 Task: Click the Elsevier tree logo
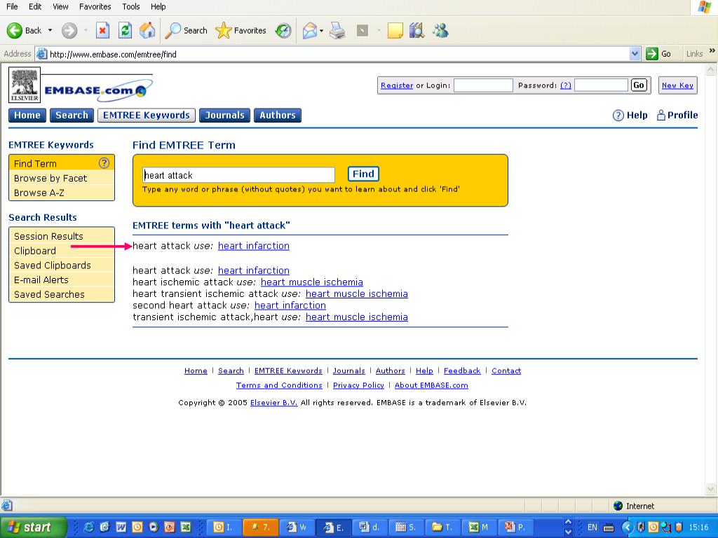pyautogui.click(x=25, y=85)
